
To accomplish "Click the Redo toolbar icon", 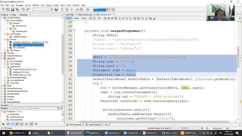I will (28, 9).
